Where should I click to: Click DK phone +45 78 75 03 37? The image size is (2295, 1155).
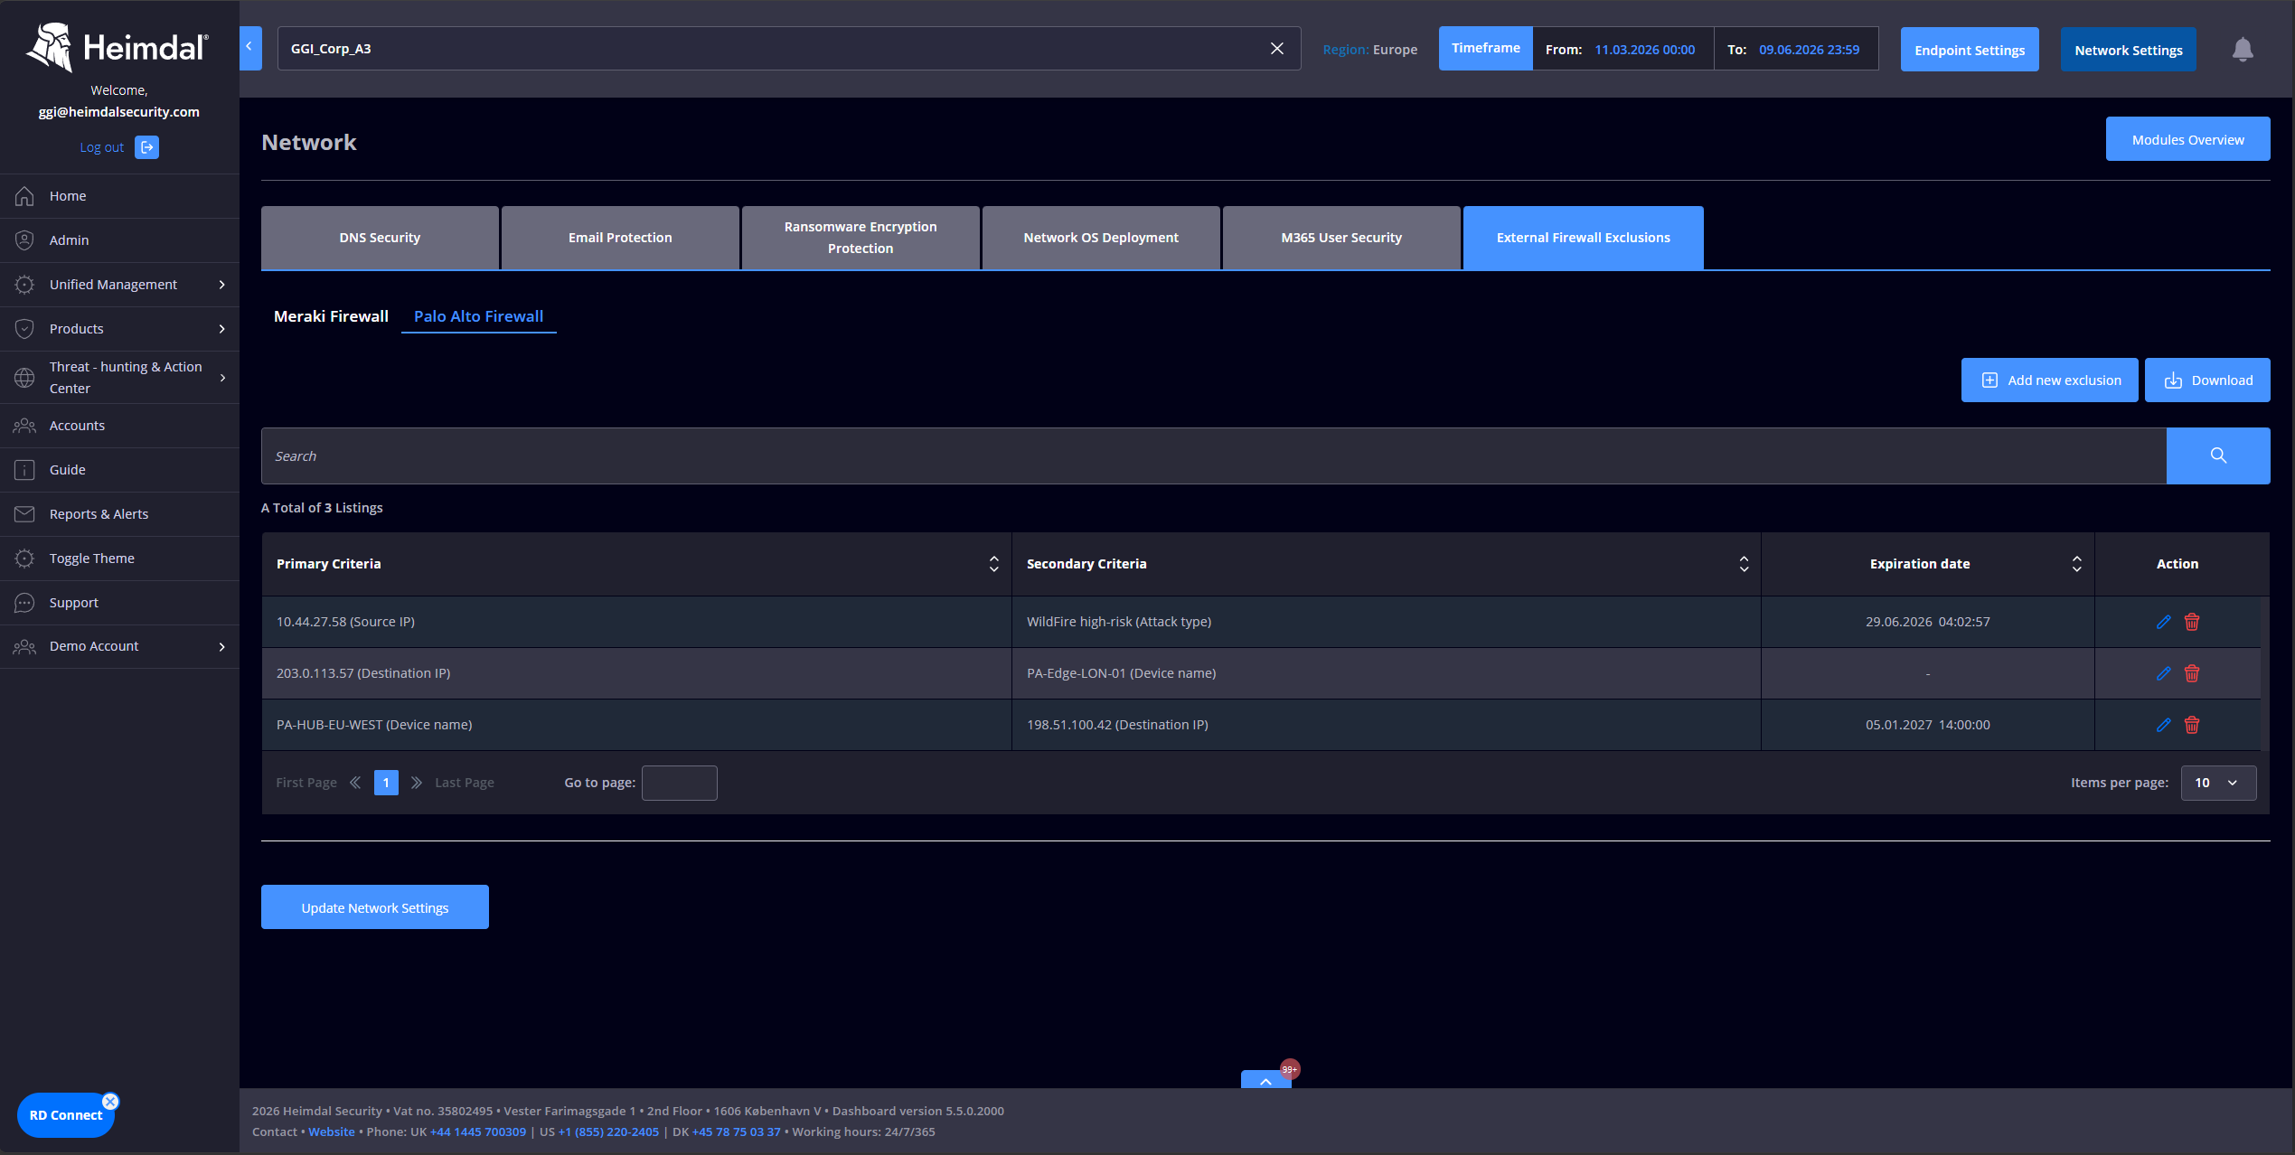[x=736, y=1132]
